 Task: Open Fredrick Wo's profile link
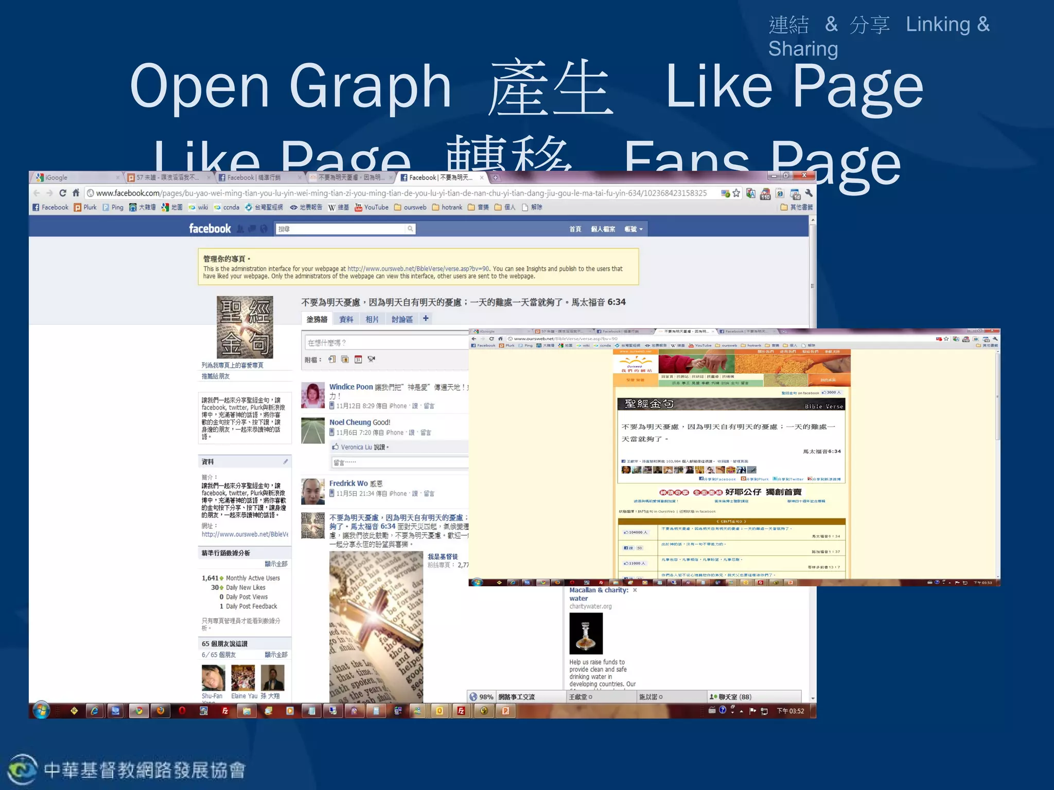coord(348,483)
